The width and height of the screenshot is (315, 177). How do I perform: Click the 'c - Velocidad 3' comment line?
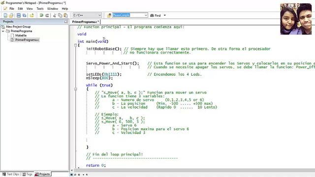coord(120,133)
